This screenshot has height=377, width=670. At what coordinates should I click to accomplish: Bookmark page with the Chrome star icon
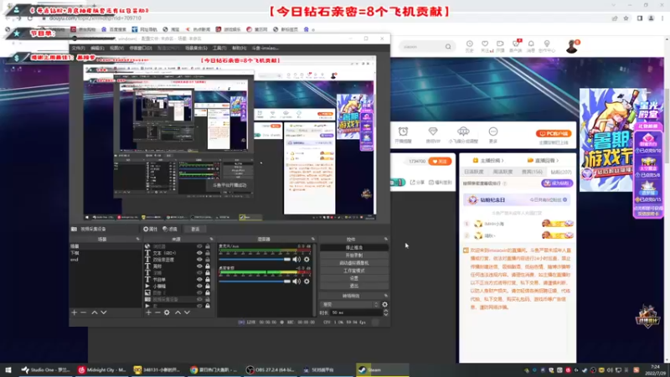[626, 18]
